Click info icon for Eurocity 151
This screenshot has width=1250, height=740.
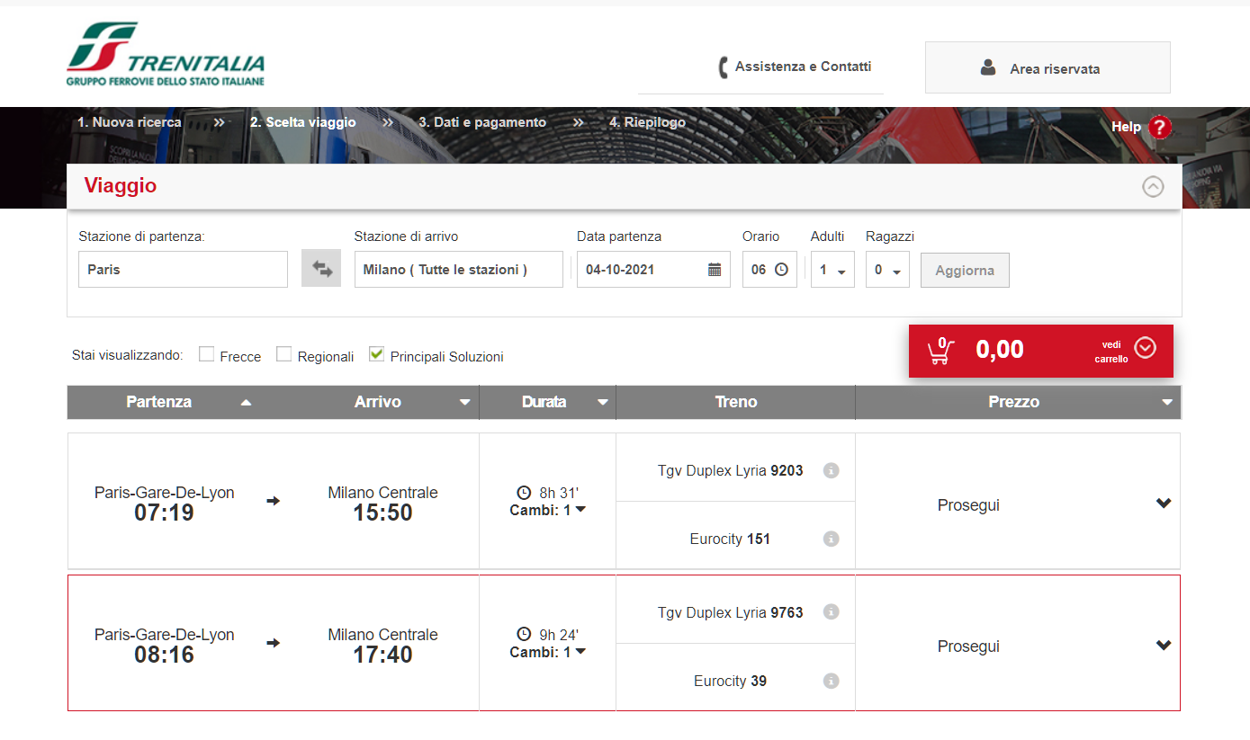[x=832, y=539]
